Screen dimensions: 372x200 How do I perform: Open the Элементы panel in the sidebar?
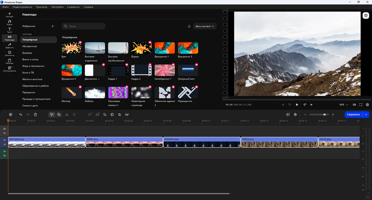pyautogui.click(x=10, y=54)
